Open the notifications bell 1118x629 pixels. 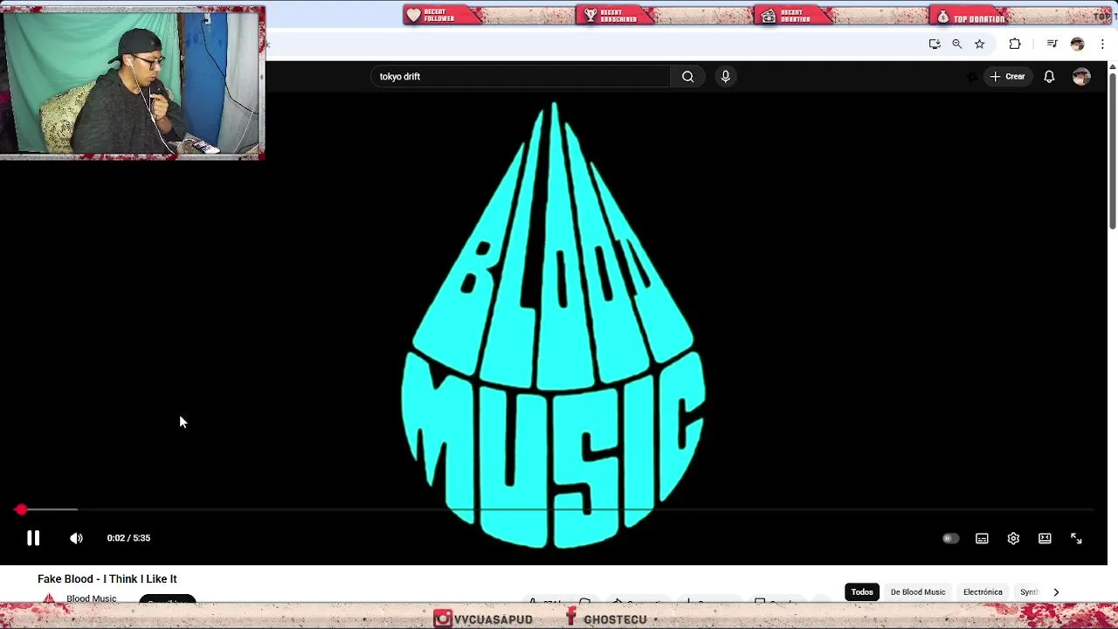1049,76
